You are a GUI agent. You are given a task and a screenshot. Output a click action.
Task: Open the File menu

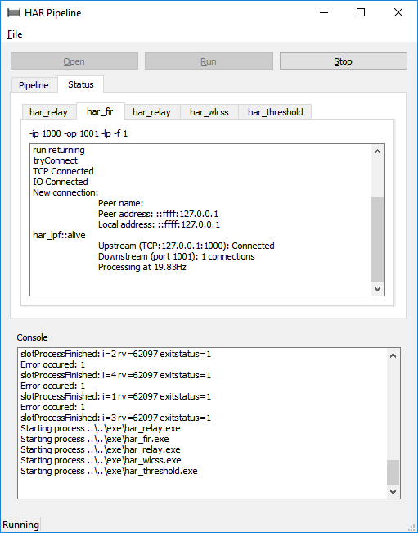tap(15, 34)
